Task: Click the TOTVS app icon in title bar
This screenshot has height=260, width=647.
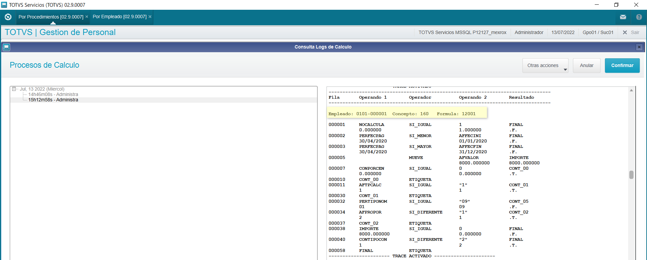Action: point(4,5)
